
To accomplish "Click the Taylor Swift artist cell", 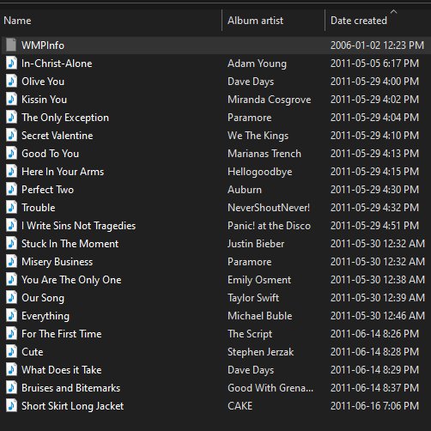I will pos(253,298).
